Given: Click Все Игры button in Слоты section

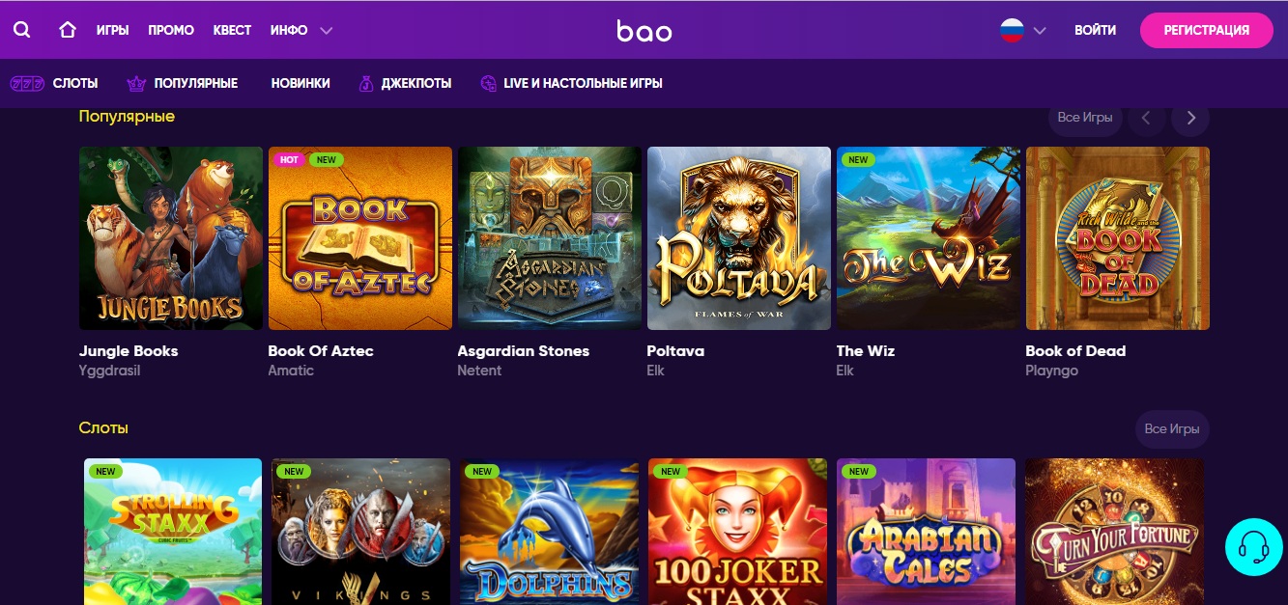Looking at the screenshot, I should (x=1172, y=429).
